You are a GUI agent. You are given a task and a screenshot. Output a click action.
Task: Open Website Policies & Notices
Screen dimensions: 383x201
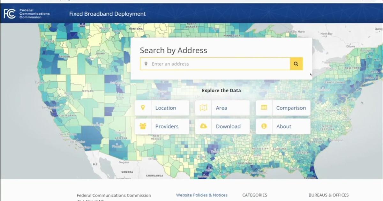pyautogui.click(x=202, y=195)
